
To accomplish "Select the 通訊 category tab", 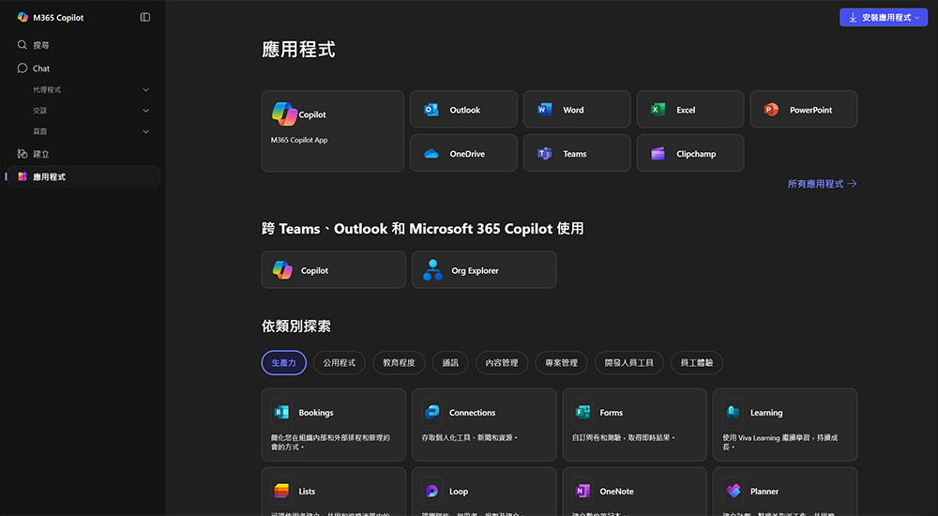I will coord(450,363).
